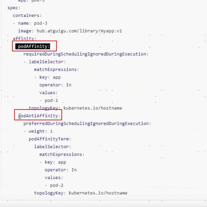This screenshot has width=207, height=207.
Task: Click the spec: line
Action: click(14, 8)
